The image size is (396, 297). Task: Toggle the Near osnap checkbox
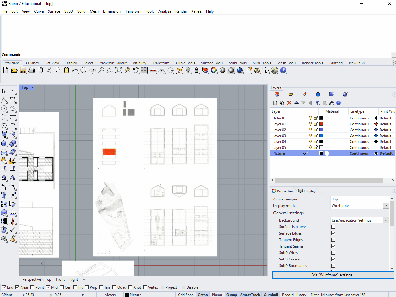tap(18, 287)
